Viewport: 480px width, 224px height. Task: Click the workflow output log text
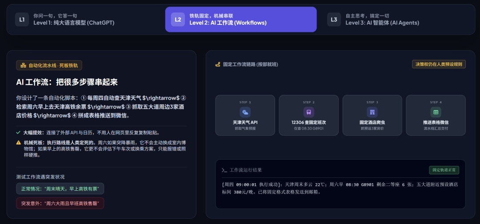click(x=340, y=189)
